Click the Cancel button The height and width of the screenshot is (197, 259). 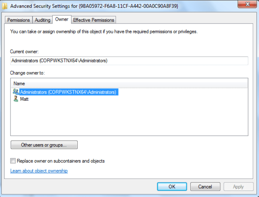pos(205,187)
